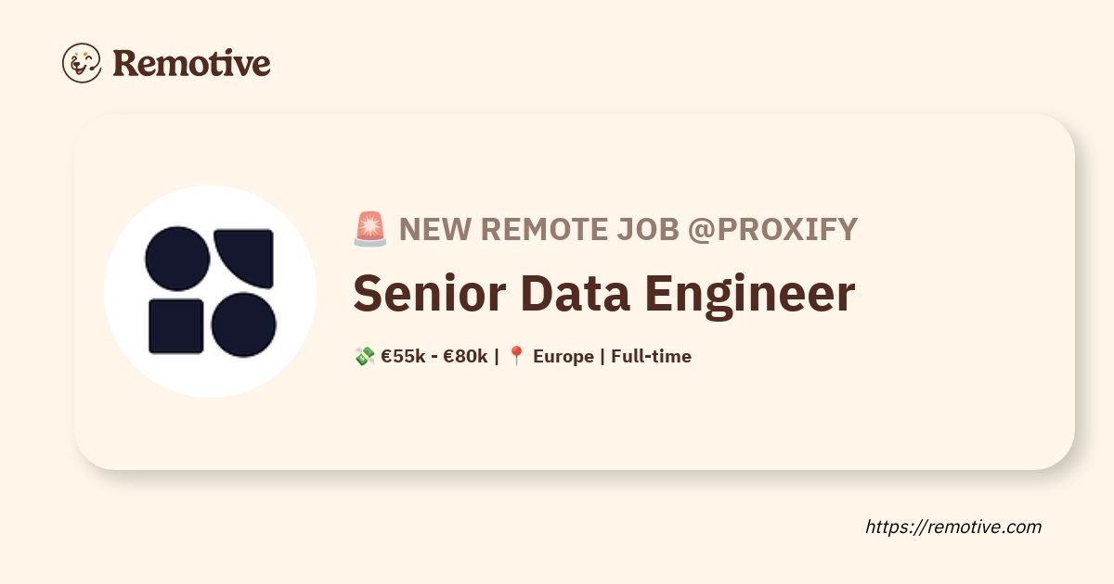Click the red location pin emoji
Image resolution: width=1114 pixels, height=584 pixels.
(x=517, y=356)
